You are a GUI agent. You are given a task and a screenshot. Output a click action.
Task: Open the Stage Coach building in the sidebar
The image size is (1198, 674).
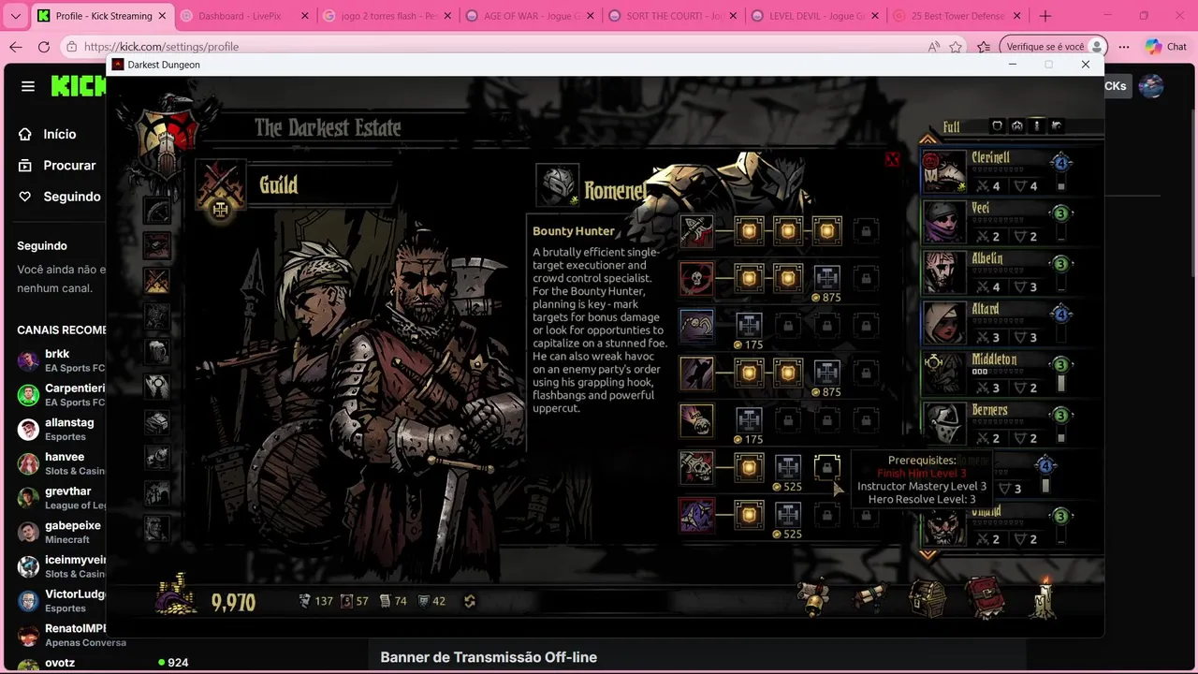[x=157, y=210]
